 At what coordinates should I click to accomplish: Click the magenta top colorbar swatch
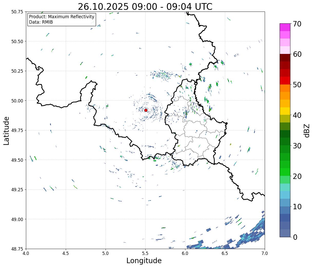pos(285,27)
